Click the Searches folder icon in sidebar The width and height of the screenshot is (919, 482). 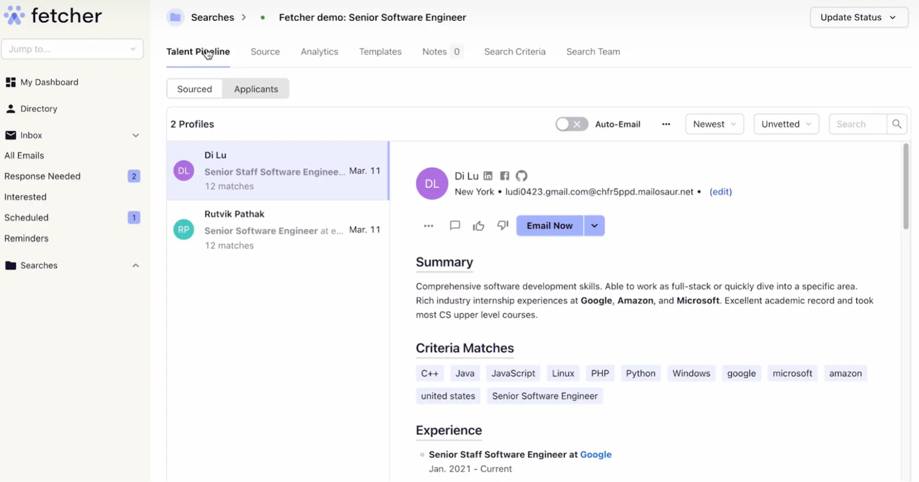[x=11, y=265]
